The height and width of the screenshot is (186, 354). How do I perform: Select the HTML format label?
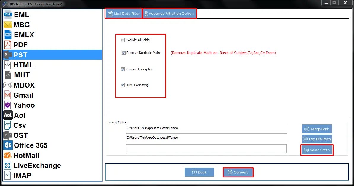[23, 65]
